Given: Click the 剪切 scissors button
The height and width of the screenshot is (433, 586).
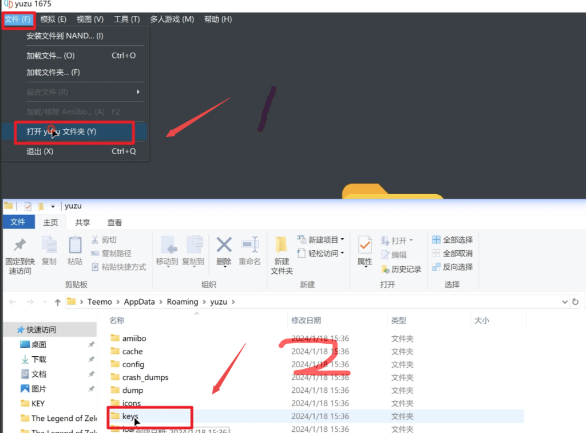Looking at the screenshot, I should [x=104, y=239].
